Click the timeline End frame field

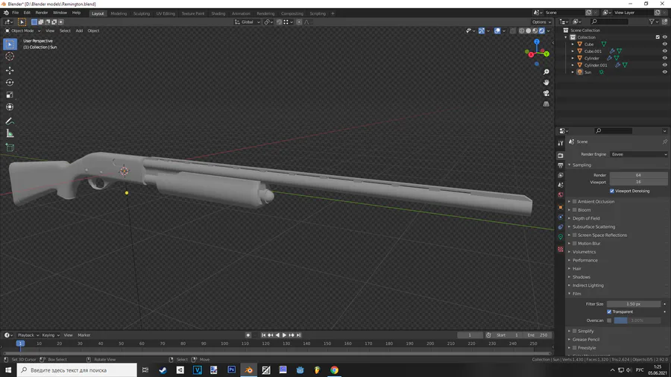[x=538, y=335]
